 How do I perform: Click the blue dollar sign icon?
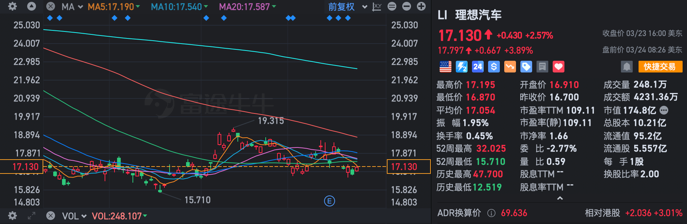point(494,67)
